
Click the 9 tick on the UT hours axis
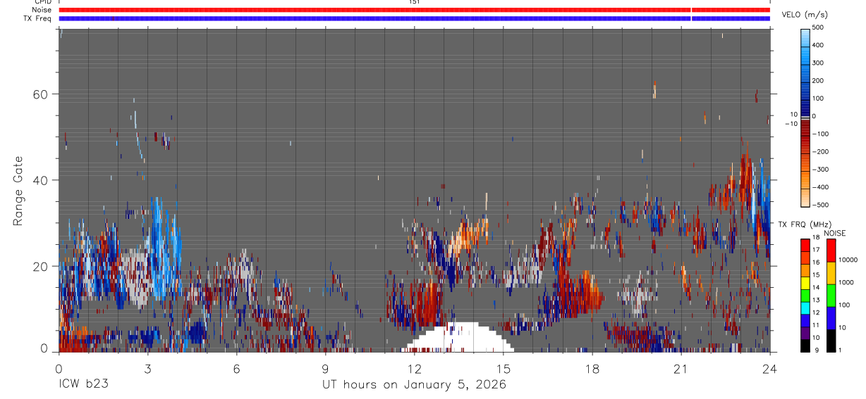(x=325, y=368)
